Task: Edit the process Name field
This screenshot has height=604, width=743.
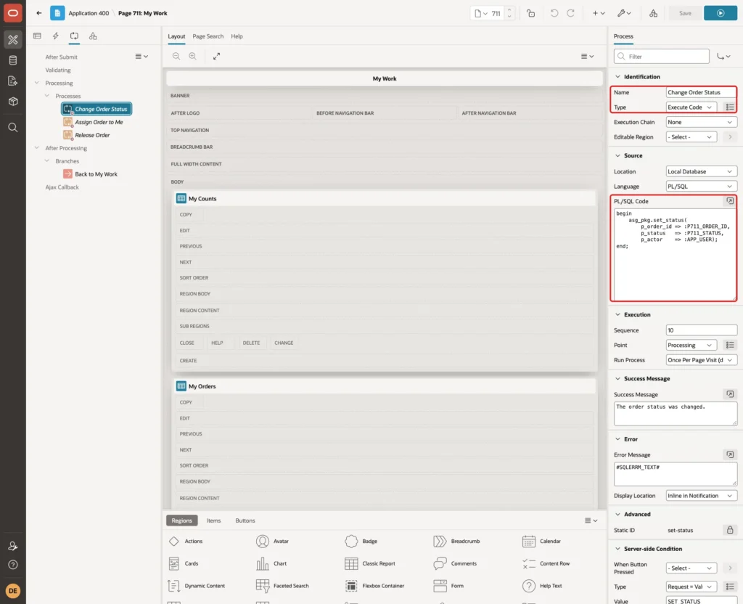Action: (x=701, y=92)
